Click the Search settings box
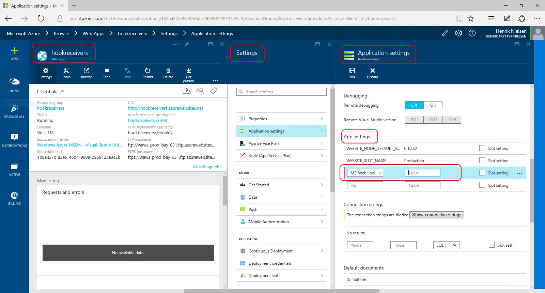The height and width of the screenshot is (293, 545). 281,92
